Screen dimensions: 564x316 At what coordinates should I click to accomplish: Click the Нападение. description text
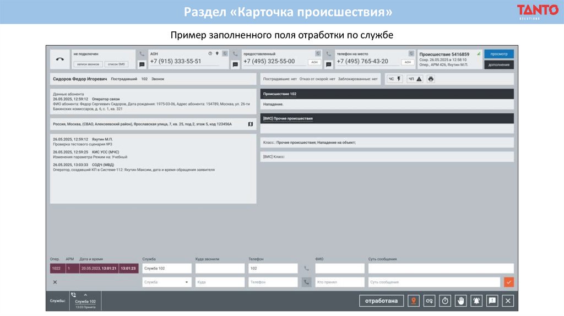tap(273, 104)
